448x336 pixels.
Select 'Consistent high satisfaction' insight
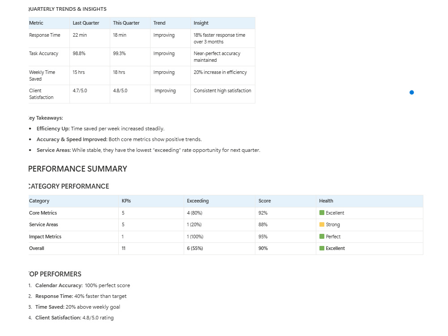pos(222,90)
